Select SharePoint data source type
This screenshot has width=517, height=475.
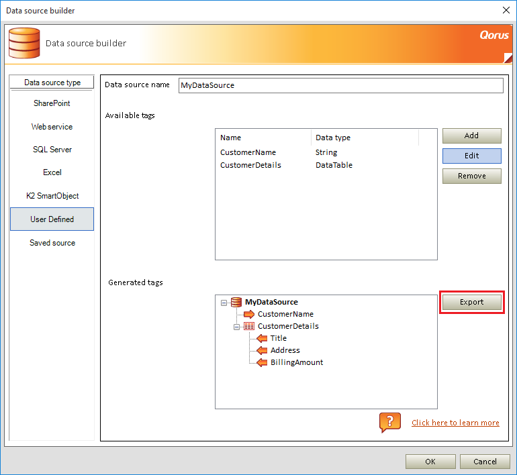point(52,103)
